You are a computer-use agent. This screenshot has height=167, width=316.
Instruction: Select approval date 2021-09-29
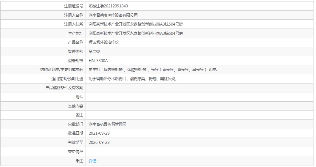(x=99, y=133)
